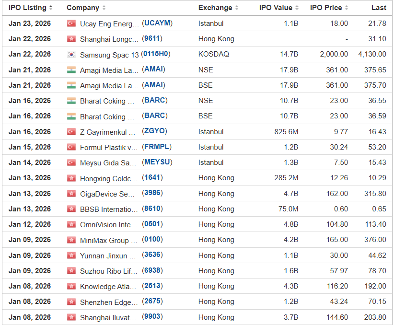
Task: Click the KOSDAQ exchange cell
Action: click(214, 54)
